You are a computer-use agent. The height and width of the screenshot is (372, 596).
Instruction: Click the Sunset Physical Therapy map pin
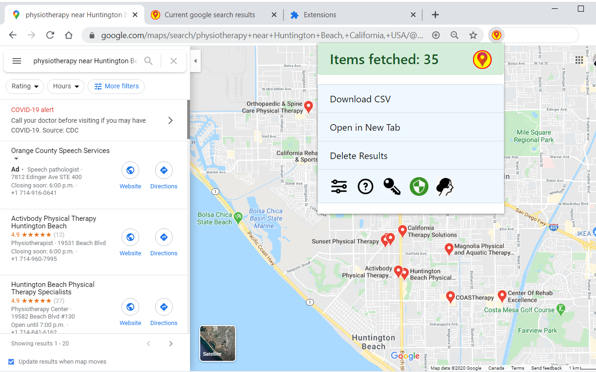385,240
